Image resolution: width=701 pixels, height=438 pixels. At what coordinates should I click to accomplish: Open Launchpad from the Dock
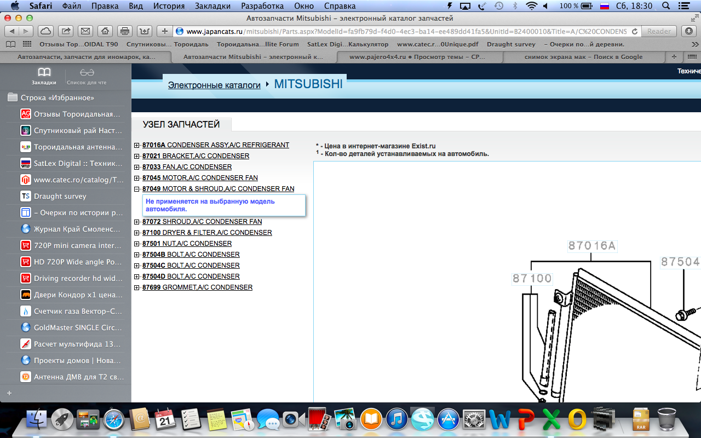tap(62, 420)
